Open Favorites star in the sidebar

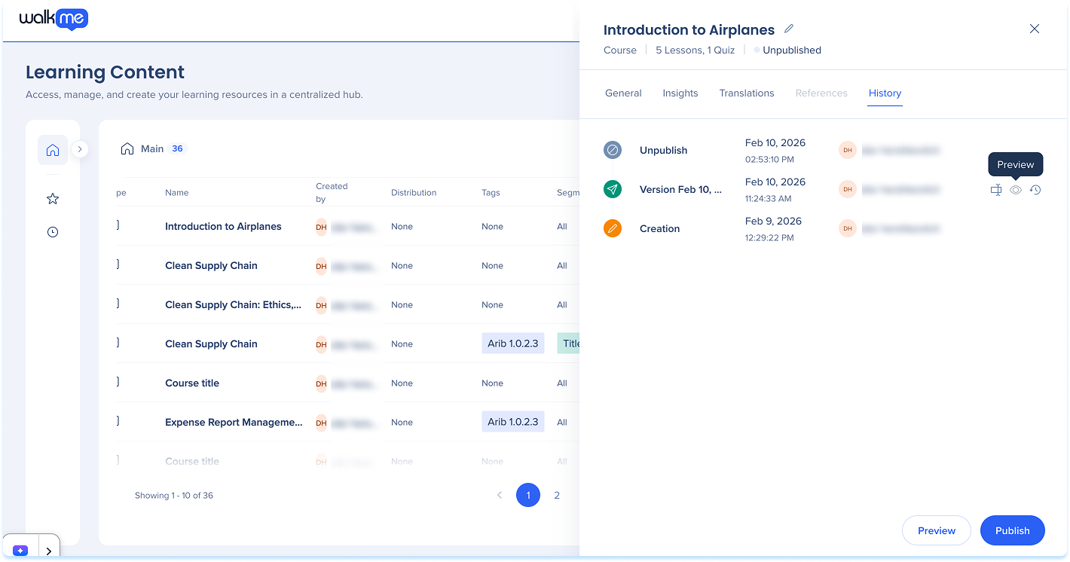tap(53, 199)
